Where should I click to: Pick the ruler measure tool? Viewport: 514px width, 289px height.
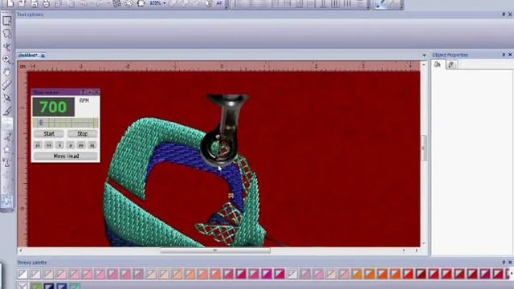point(7,85)
